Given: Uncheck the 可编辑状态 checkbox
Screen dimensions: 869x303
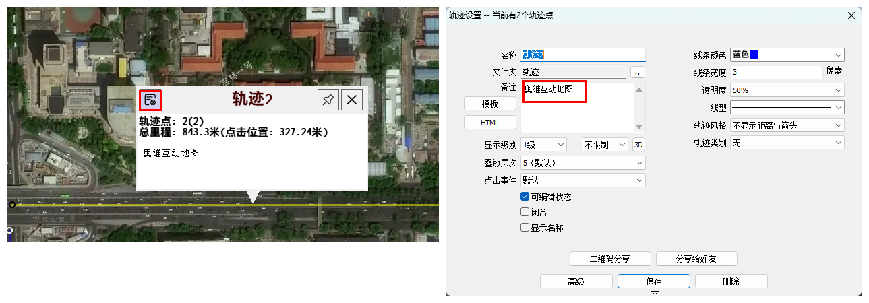Looking at the screenshot, I should click(x=525, y=197).
